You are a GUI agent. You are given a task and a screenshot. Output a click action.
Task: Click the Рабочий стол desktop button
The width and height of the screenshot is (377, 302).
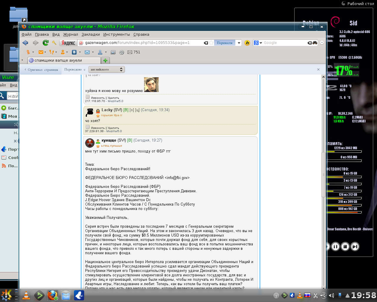point(358,4)
